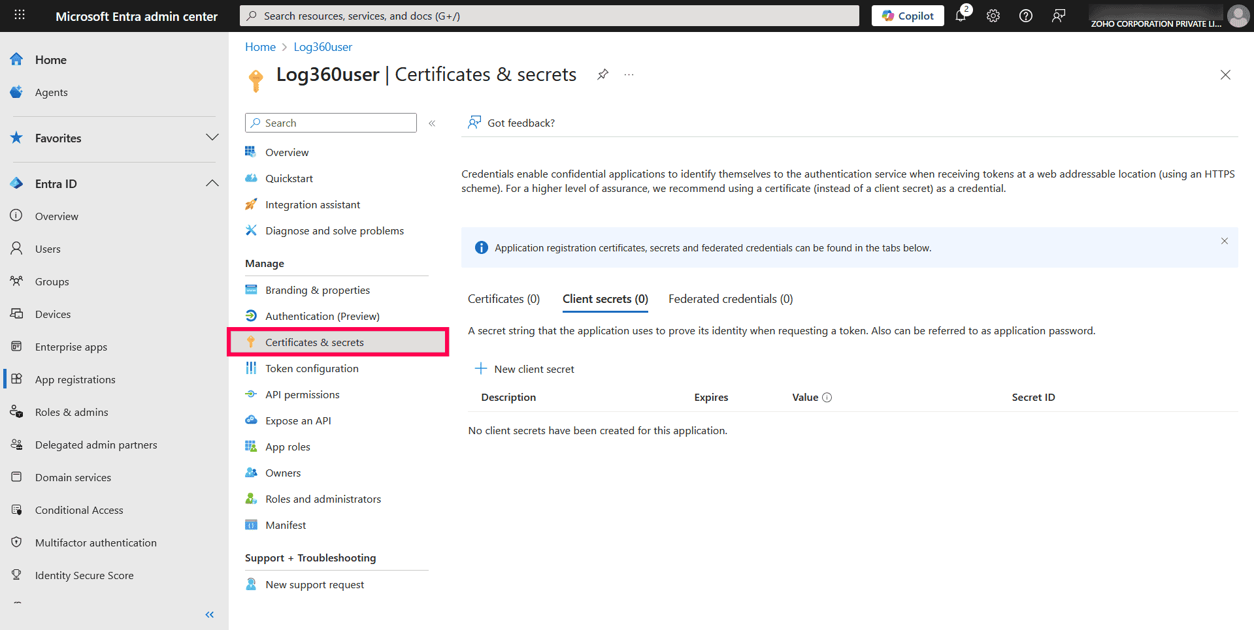Open the settings gear

pyautogui.click(x=993, y=16)
